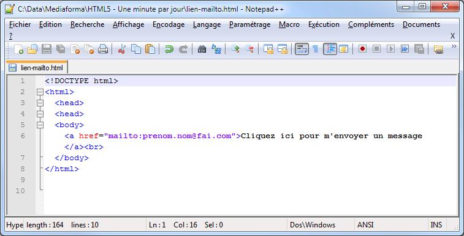Click the Copy icon
The width and height of the screenshot is (464, 236).
coord(136,49)
